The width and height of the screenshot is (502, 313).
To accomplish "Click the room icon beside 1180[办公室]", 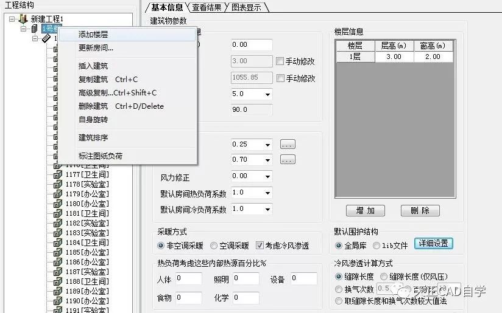I will tap(58, 204).
